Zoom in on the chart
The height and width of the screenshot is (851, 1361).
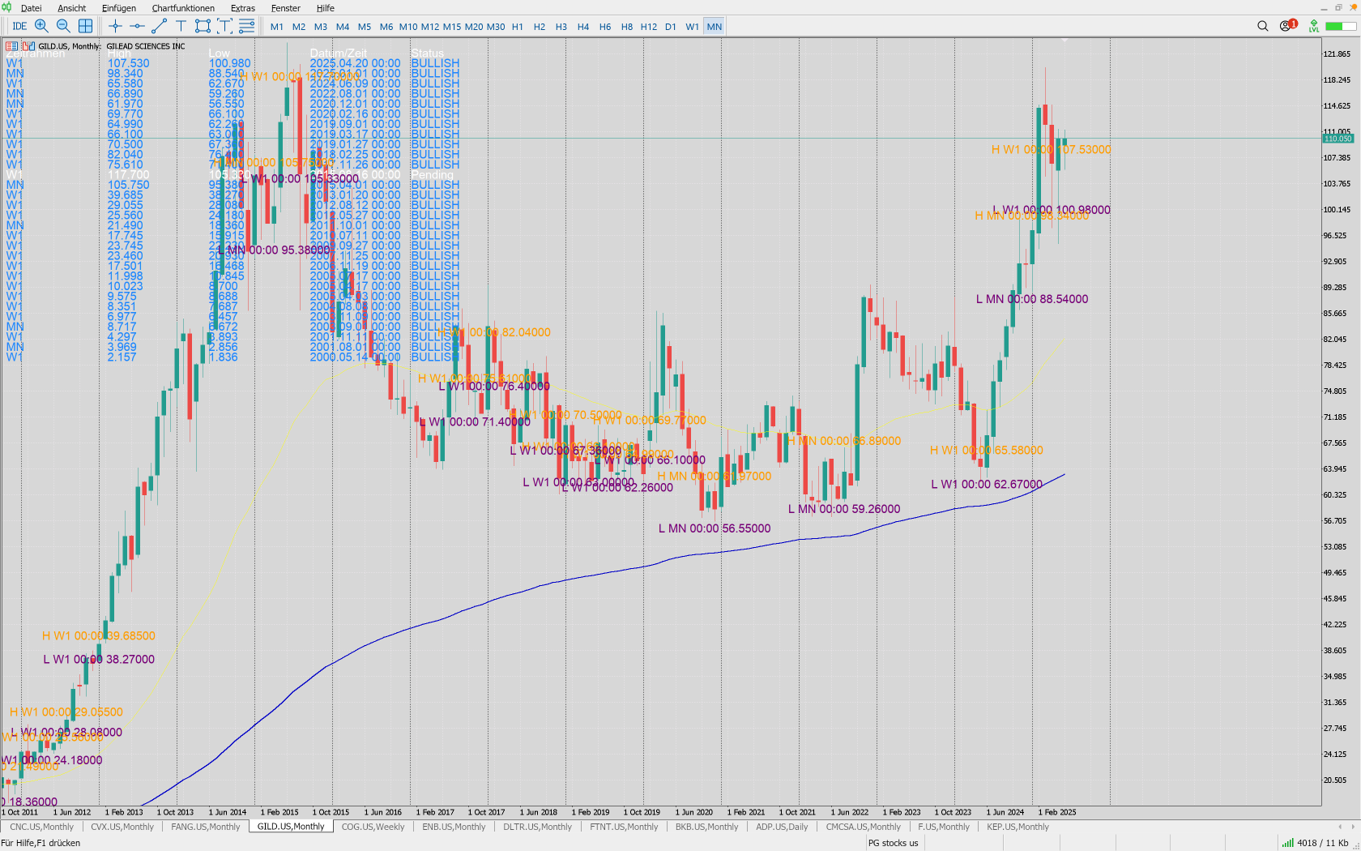41,27
